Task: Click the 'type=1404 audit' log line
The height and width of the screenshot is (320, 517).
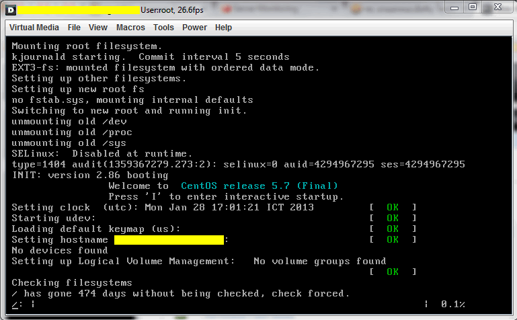Action: [x=239, y=165]
